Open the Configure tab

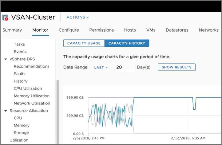(69, 30)
